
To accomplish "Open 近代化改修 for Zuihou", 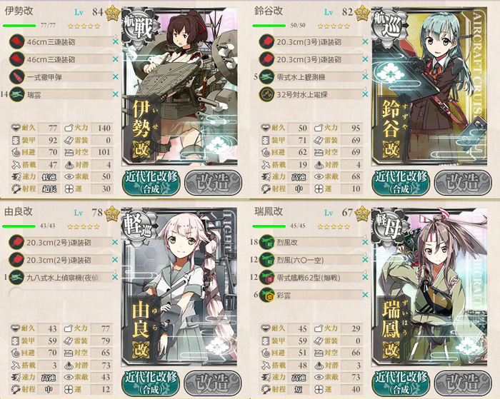I will click(401, 383).
